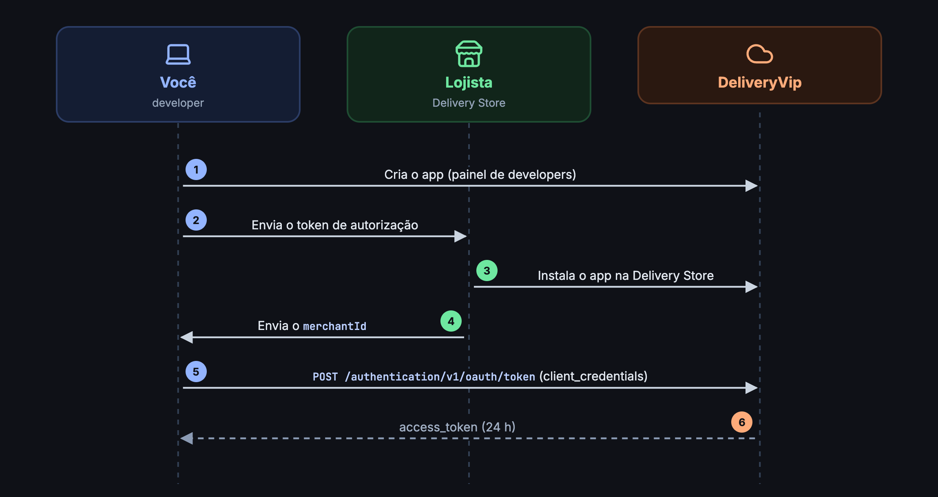Click the label Instala o app na Delivery Store
This screenshot has width=938, height=497.
[x=626, y=275]
